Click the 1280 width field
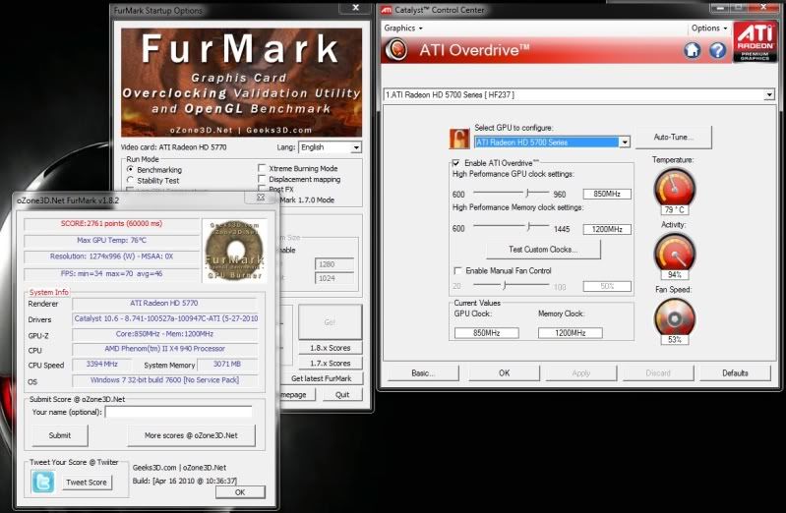Image resolution: width=786 pixels, height=513 pixels. coord(333,264)
